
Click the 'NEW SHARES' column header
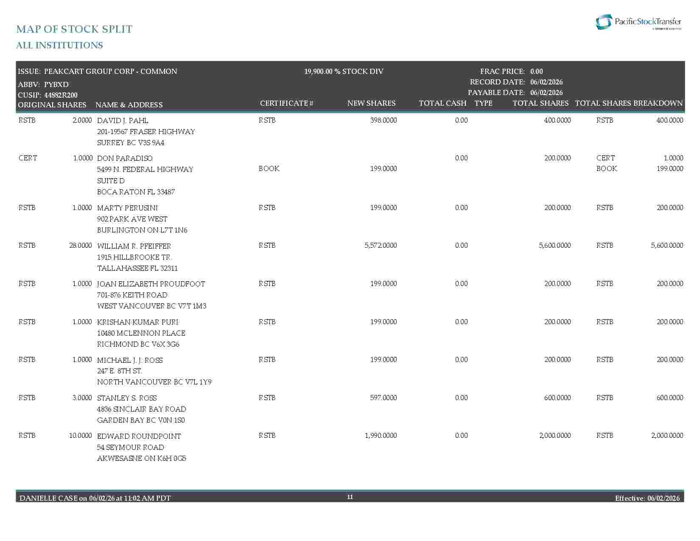click(371, 103)
